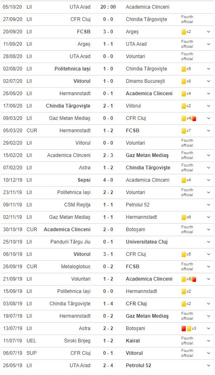Image resolution: width=215 pixels, height=375 pixels.
Task: Expand the CSM Reșița vs Petrolul 52 row
Action: click(208, 205)
